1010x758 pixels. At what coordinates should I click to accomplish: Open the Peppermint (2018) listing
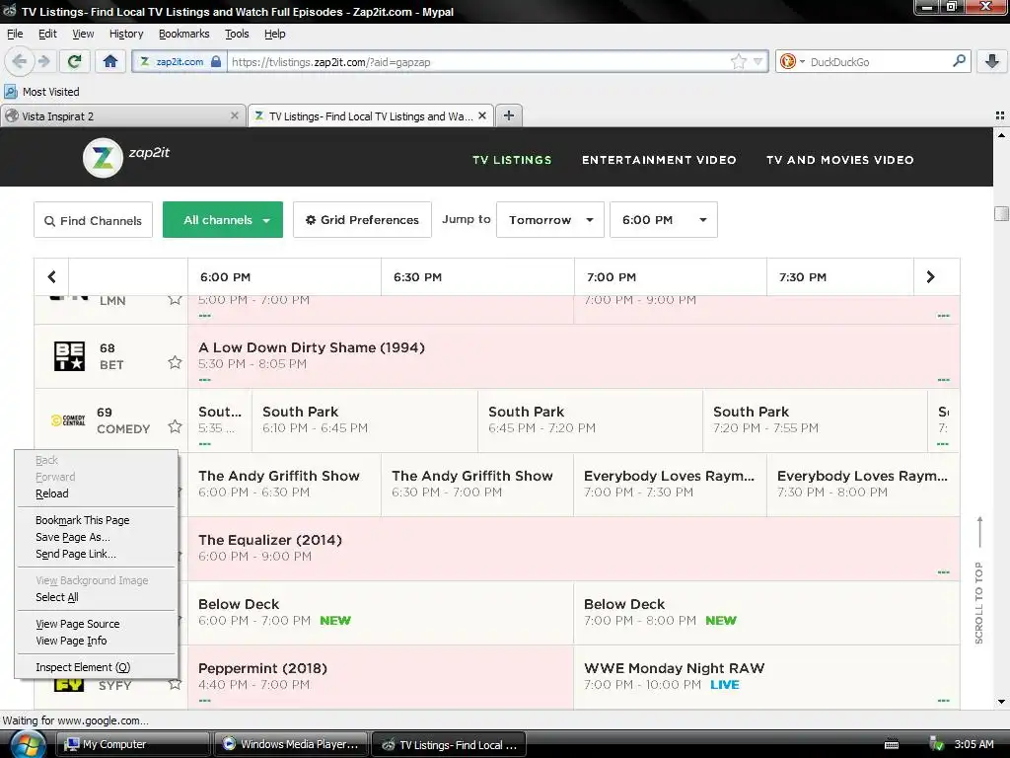[380, 677]
